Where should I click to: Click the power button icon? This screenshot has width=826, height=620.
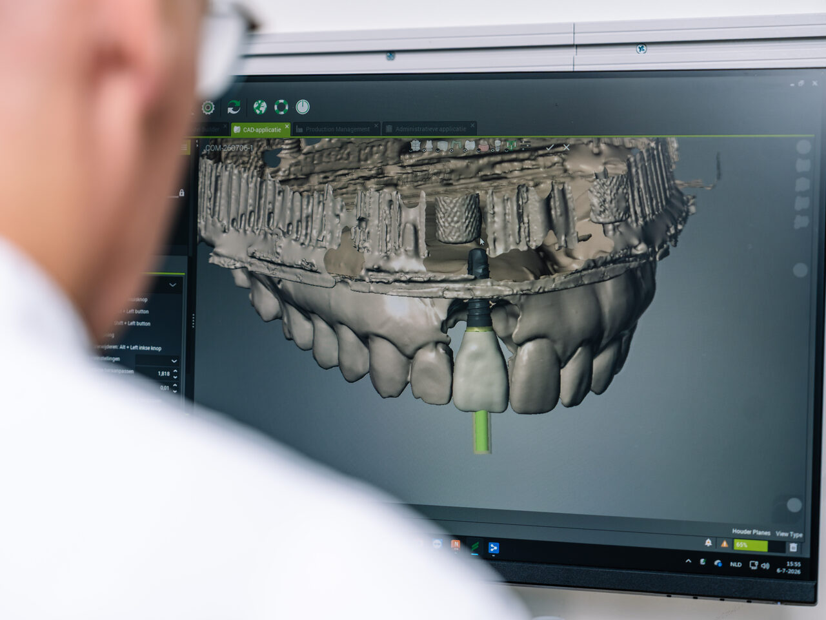pos(303,107)
